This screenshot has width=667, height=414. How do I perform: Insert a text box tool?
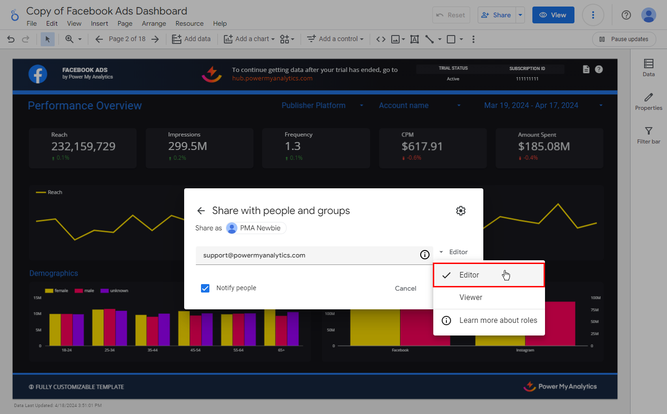pos(414,39)
